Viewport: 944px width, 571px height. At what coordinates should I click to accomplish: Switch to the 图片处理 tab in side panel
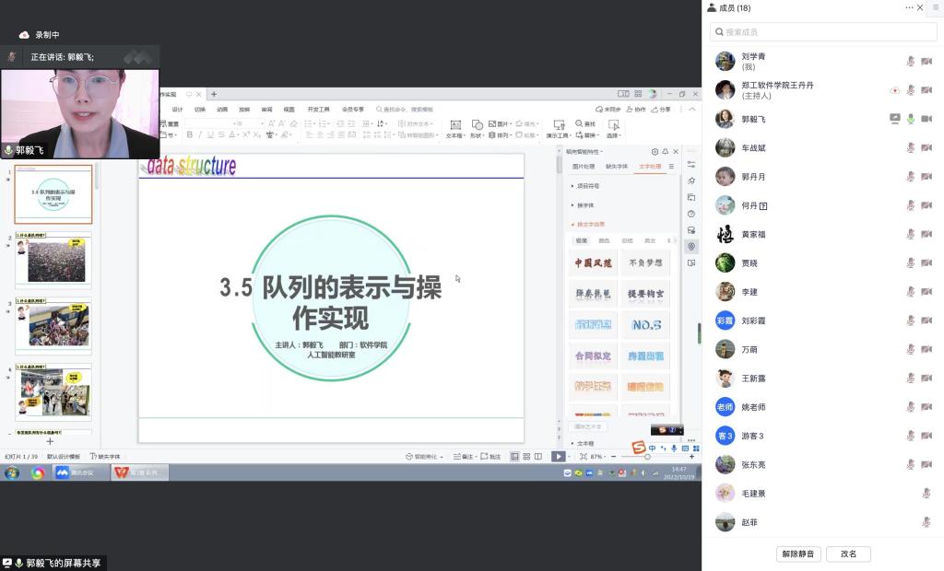point(584,167)
